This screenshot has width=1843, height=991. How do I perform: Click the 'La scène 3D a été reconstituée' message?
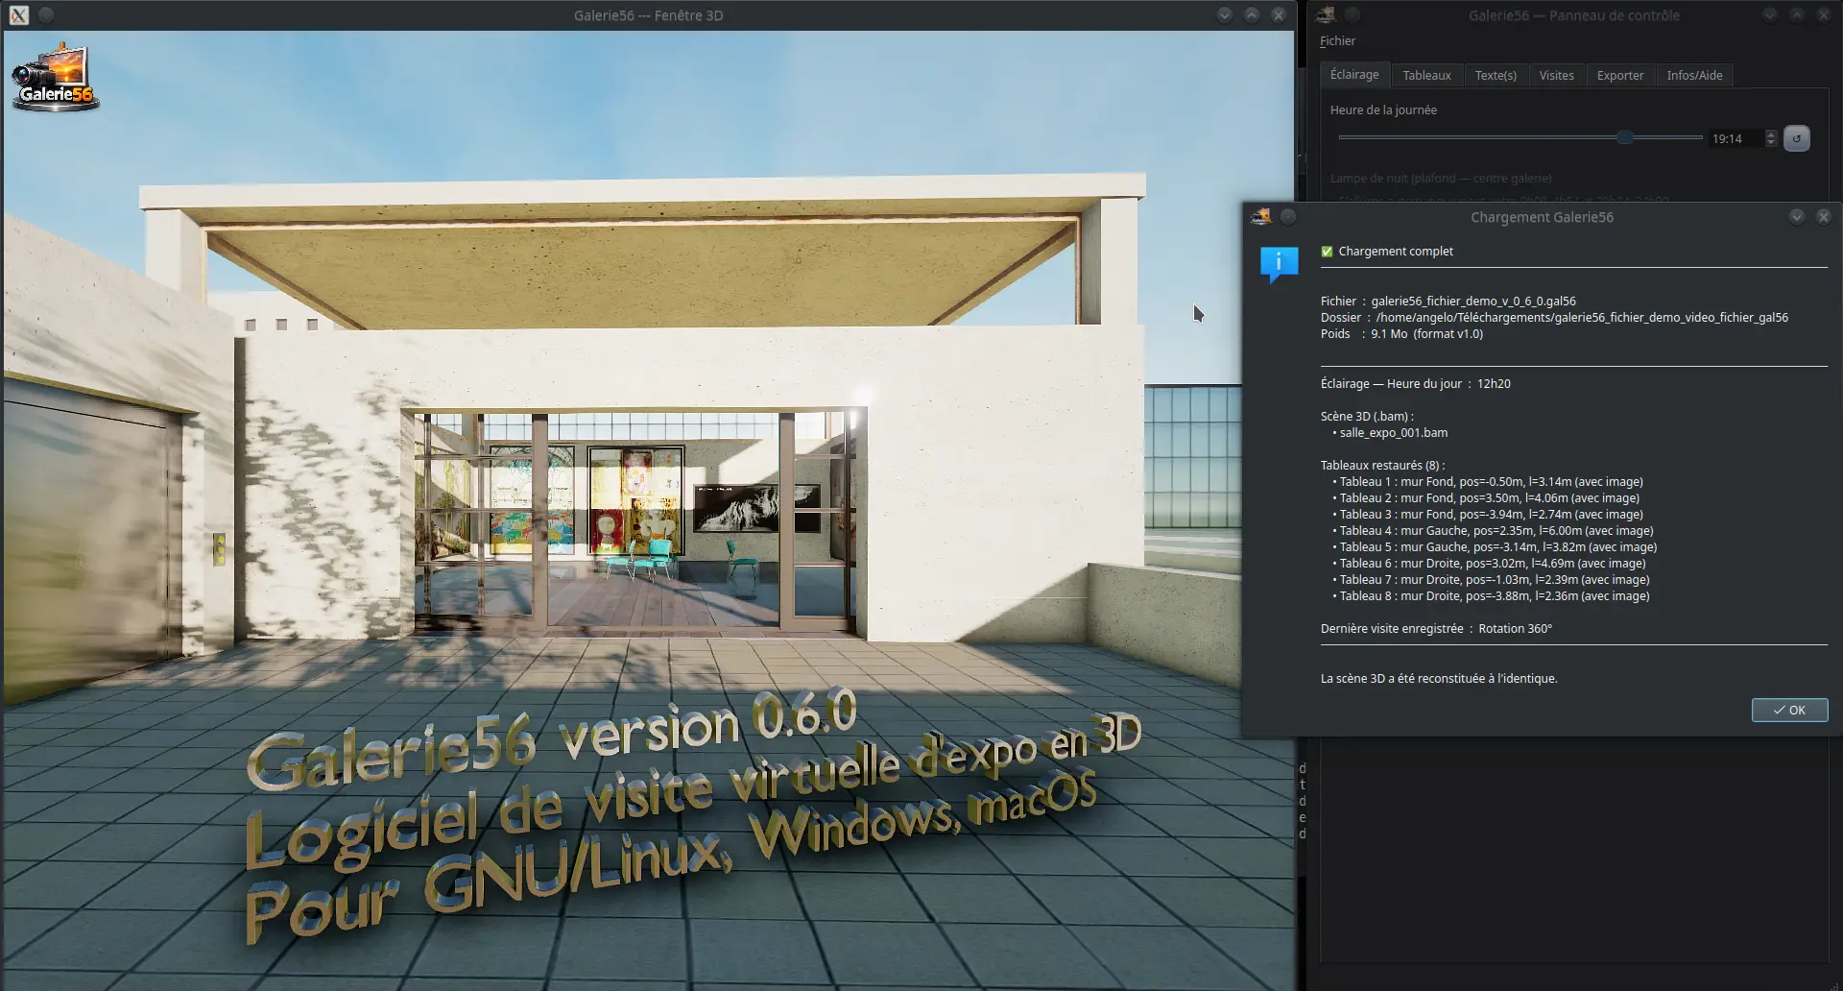pos(1439,679)
